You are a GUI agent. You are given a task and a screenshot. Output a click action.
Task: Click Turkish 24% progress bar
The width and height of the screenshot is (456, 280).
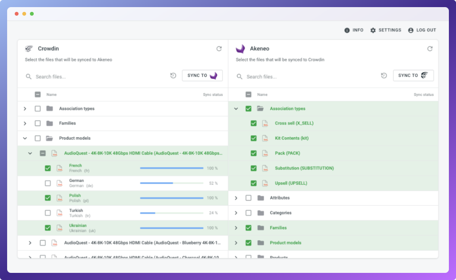(x=171, y=213)
